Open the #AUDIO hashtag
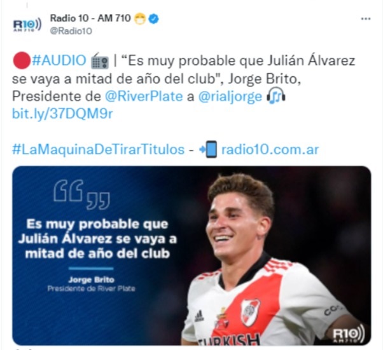383x350 pixels. (x=59, y=60)
